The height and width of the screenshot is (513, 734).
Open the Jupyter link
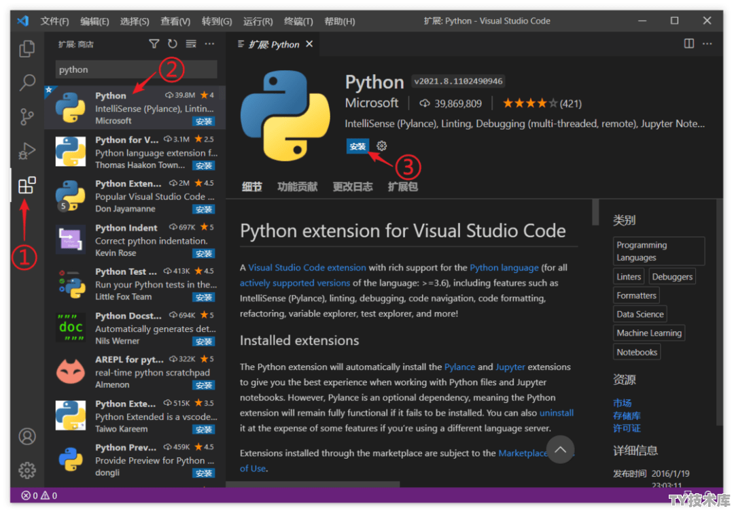[510, 367]
